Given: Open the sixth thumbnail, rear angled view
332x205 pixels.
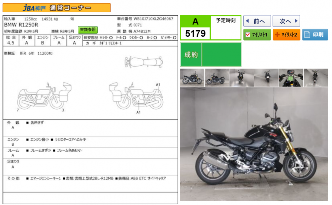Looking at the screenshot, I should tap(316, 78).
